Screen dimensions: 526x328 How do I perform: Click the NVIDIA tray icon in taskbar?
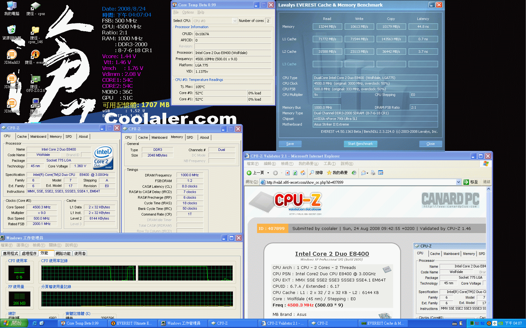pos(500,323)
